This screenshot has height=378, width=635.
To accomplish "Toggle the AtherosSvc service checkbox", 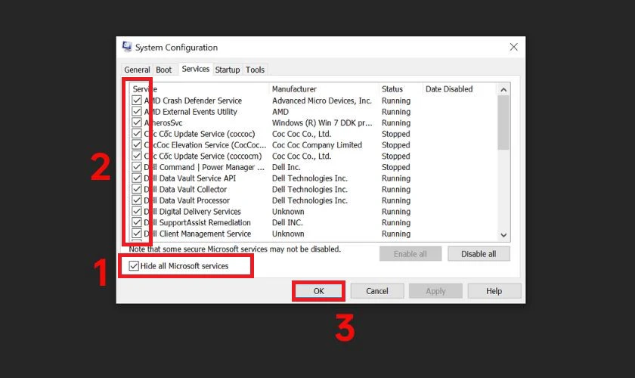I will (x=137, y=122).
